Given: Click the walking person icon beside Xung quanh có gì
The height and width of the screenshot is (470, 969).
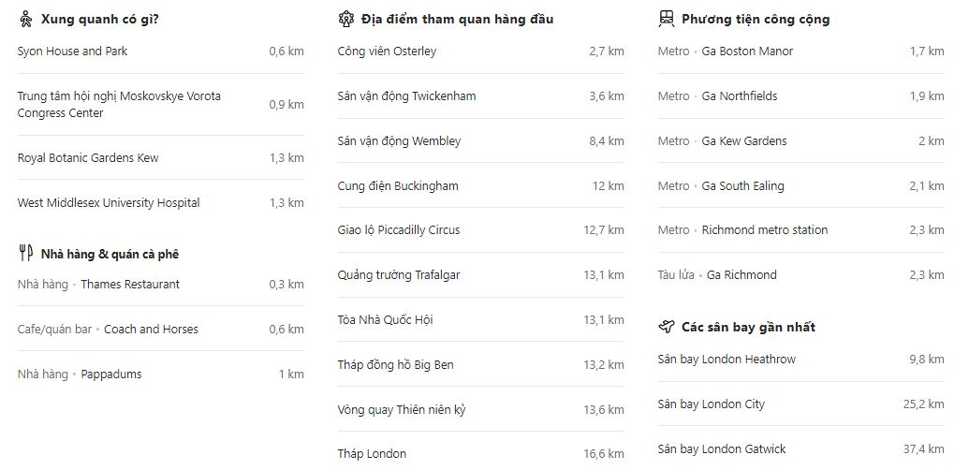Looking at the screenshot, I should click(25, 19).
